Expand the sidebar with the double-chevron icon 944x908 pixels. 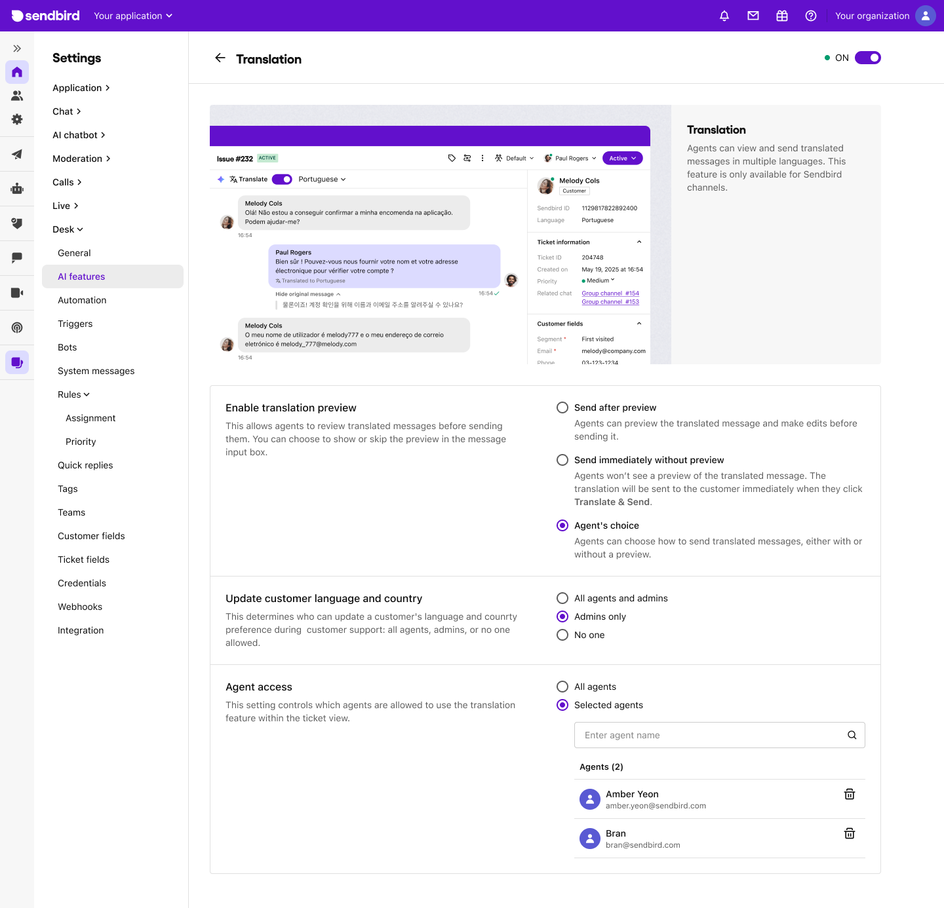[x=17, y=48]
